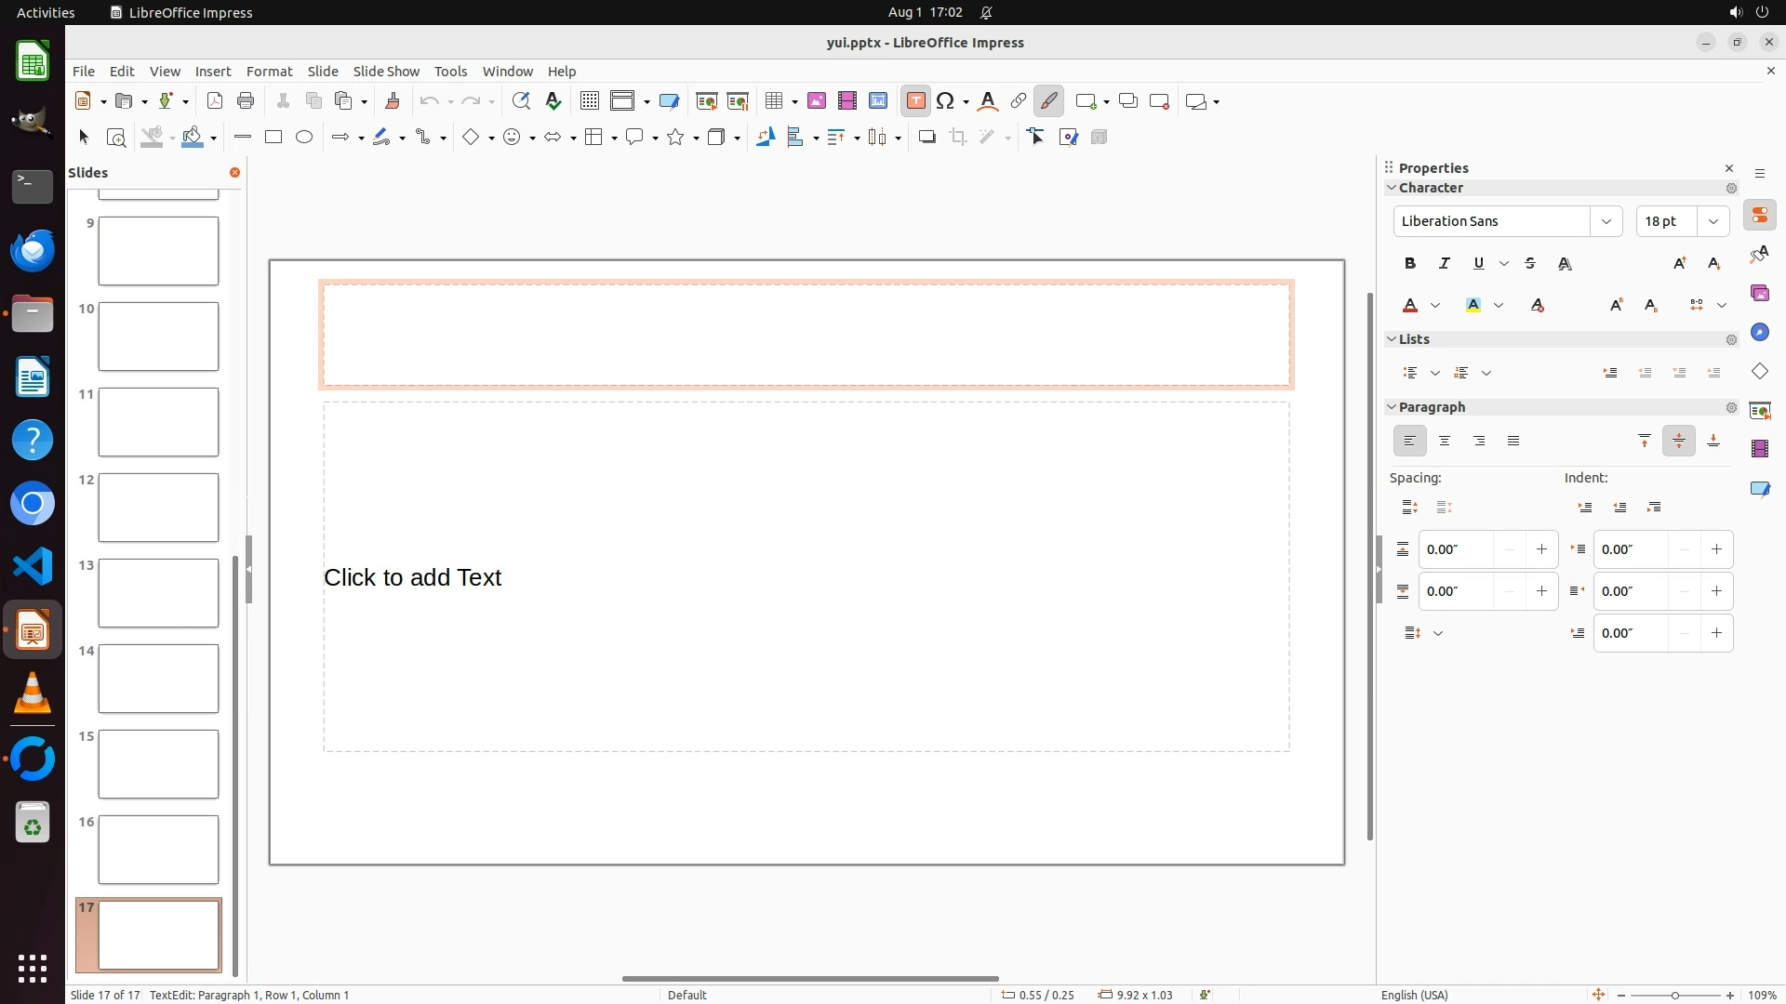Image resolution: width=1786 pixels, height=1004 pixels.
Task: Click the Insert Table icon
Action: coord(773,101)
